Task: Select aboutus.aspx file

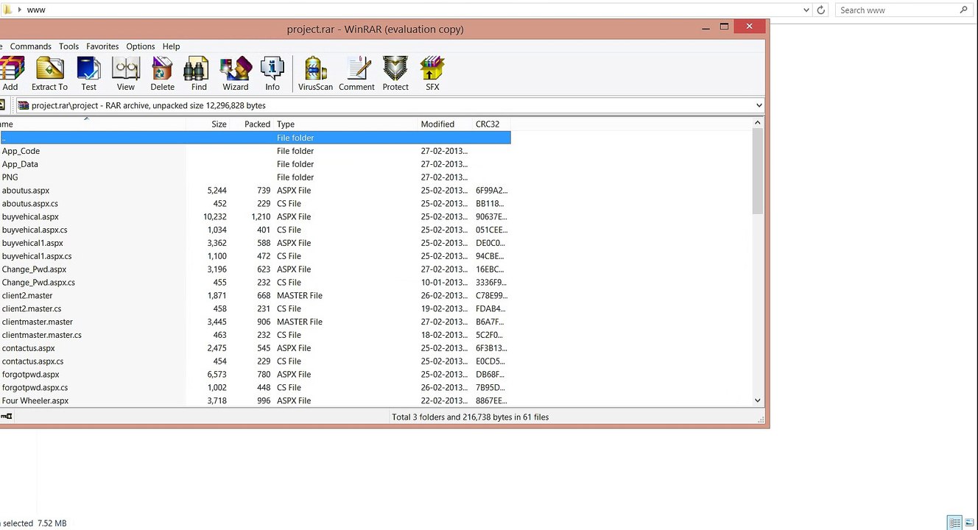Action: 255,191
